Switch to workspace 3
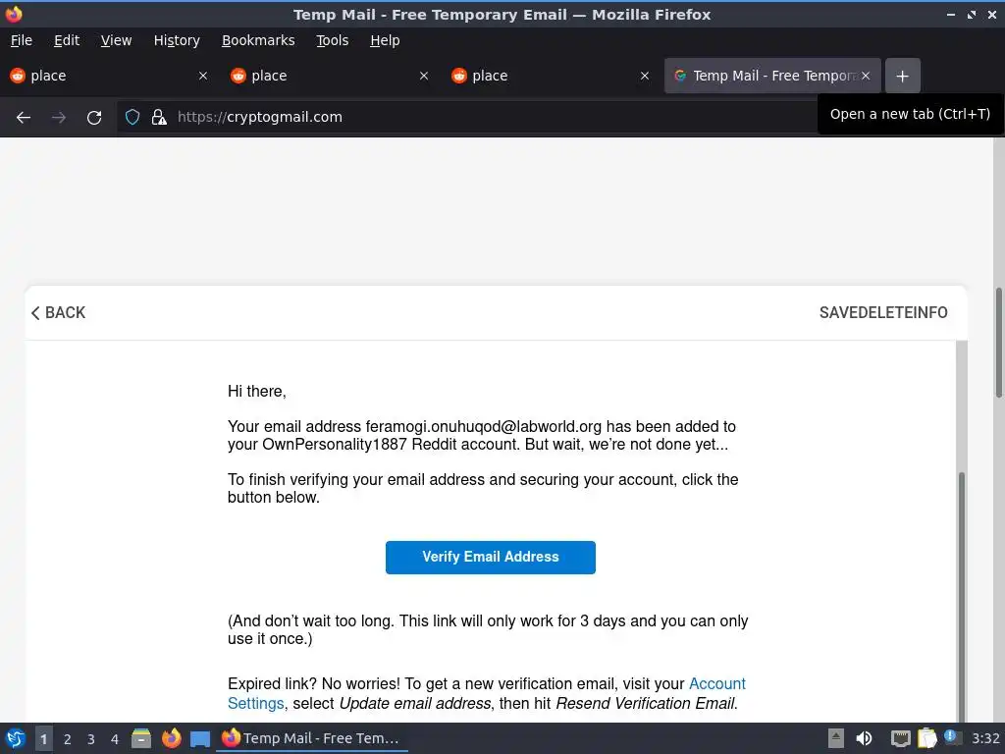Image resolution: width=1005 pixels, height=754 pixels. point(91,738)
